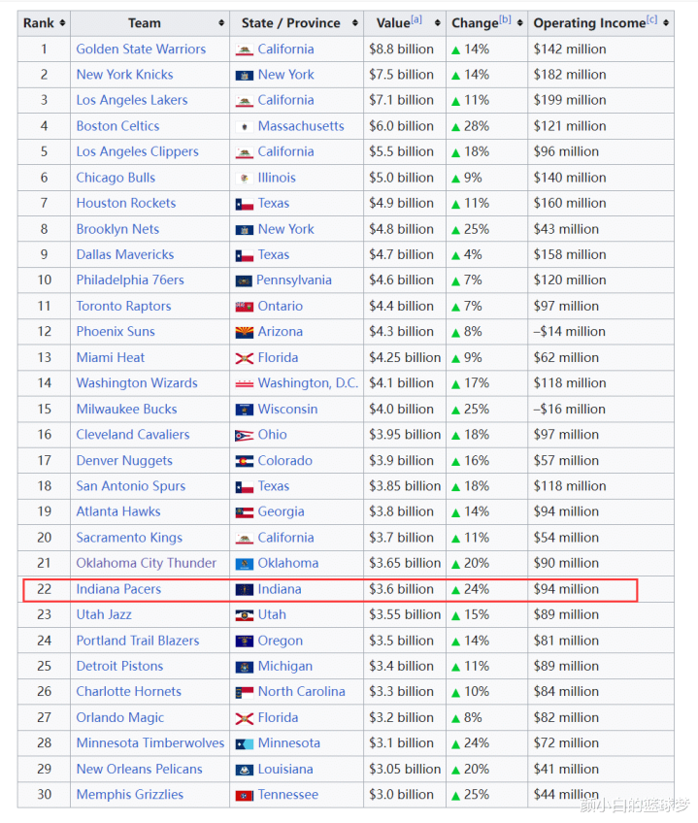This screenshot has height=823, width=698.
Task: Click the Pennsylvania flag icon
Action: [244, 280]
